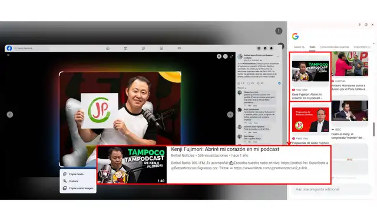Click the comments count on post

click(250, 83)
